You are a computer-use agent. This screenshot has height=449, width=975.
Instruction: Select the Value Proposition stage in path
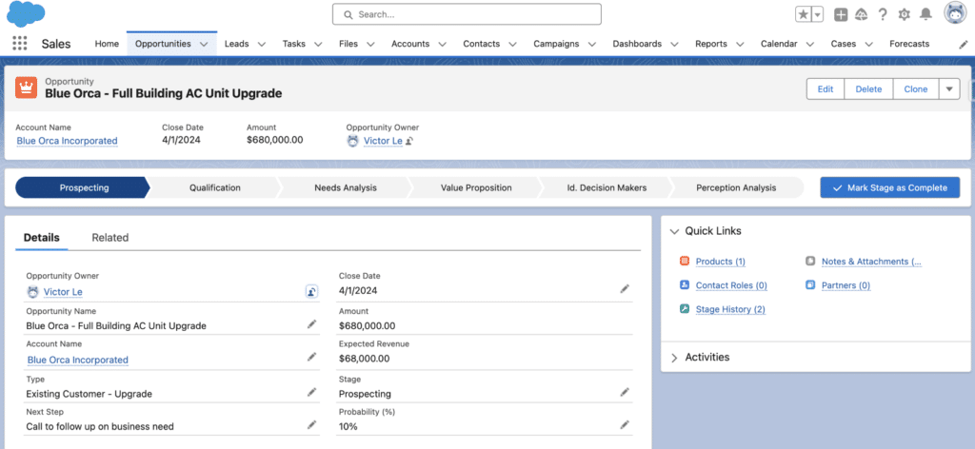point(476,187)
